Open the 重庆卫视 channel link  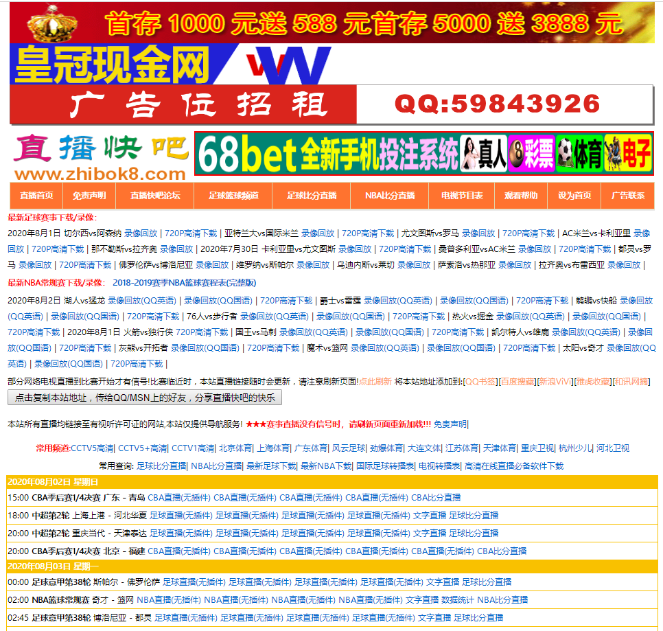(x=537, y=448)
